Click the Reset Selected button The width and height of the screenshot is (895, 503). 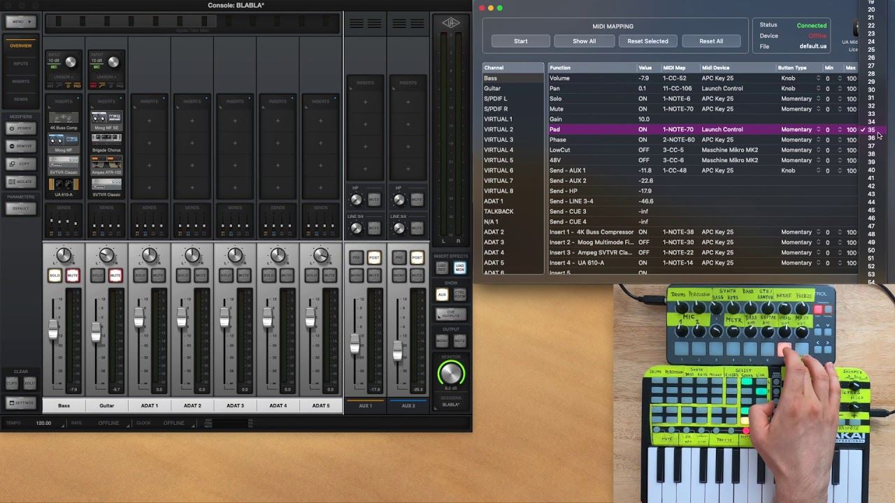click(x=647, y=41)
